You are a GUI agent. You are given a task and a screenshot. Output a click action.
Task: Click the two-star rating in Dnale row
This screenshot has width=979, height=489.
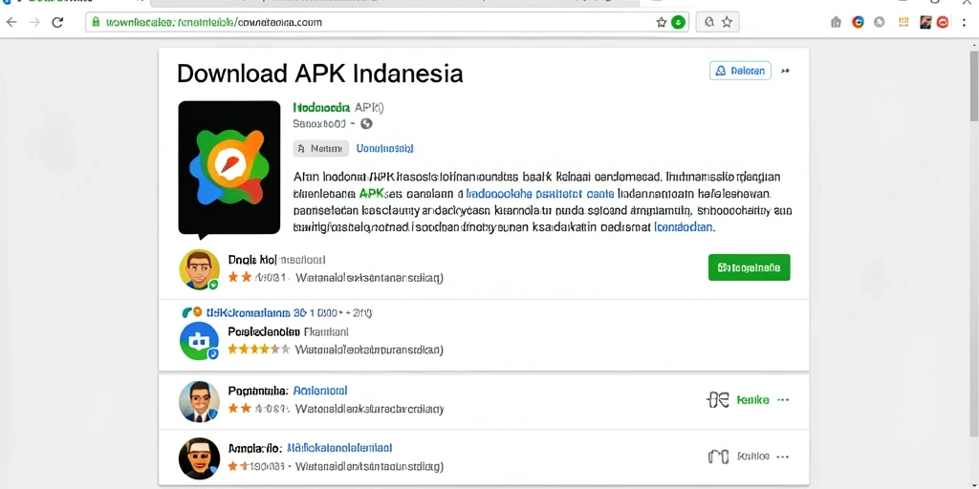[240, 278]
